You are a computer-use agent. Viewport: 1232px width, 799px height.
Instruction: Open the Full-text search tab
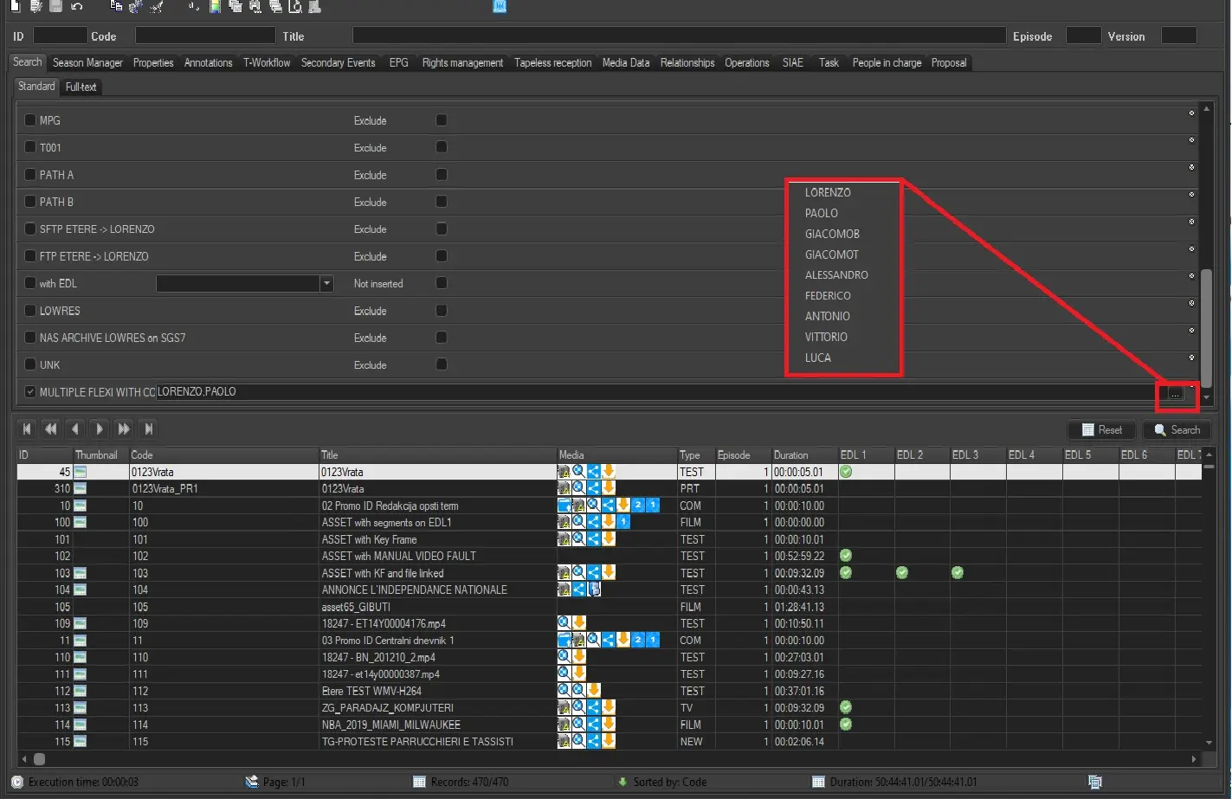81,87
